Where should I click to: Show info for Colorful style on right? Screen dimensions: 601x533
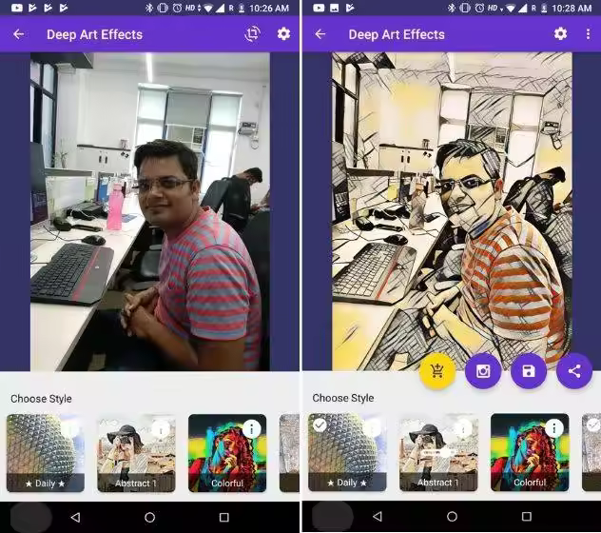click(x=554, y=428)
